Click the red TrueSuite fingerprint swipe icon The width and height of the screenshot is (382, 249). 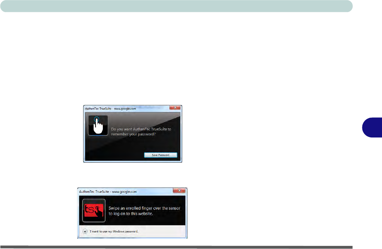(94, 210)
